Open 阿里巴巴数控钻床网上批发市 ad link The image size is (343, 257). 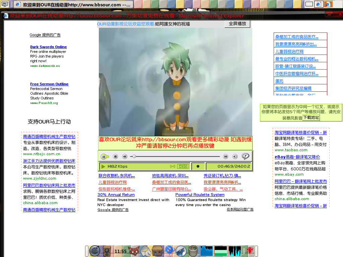pyautogui.click(x=49, y=185)
